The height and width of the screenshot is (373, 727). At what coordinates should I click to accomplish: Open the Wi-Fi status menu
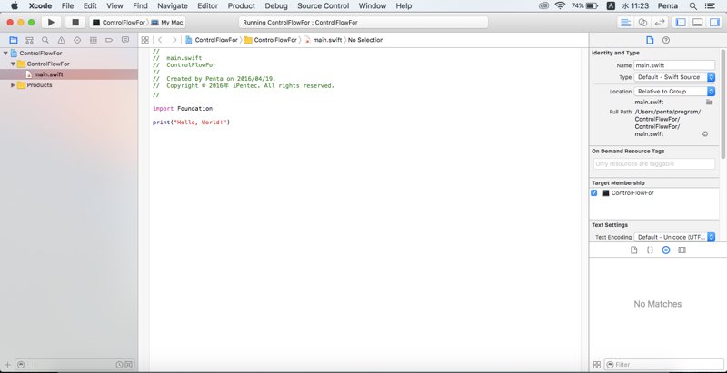tap(560, 6)
